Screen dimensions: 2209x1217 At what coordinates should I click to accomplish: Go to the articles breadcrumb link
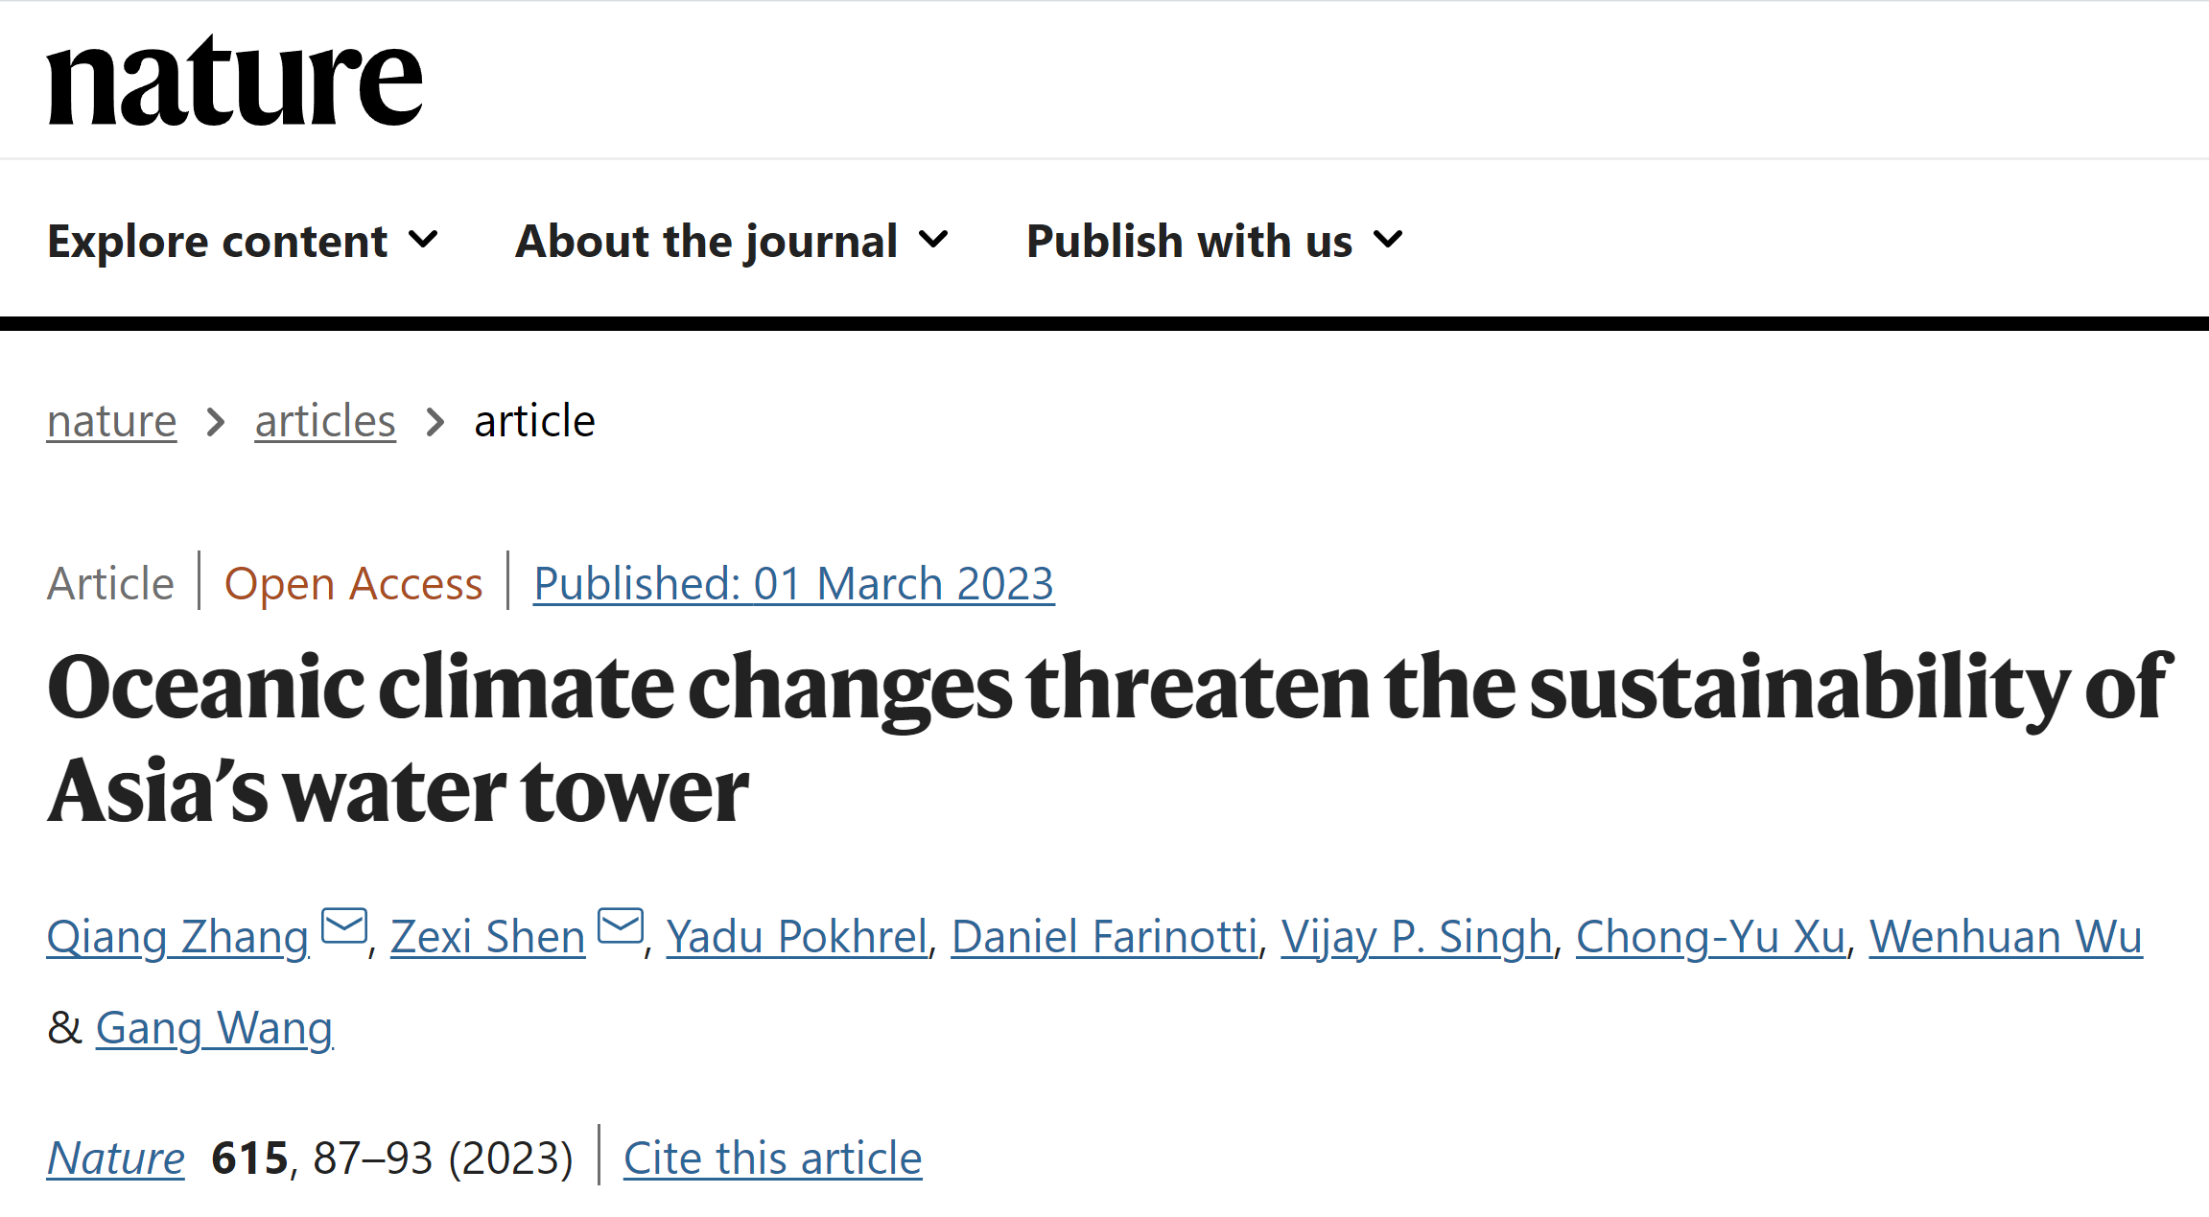point(325,421)
